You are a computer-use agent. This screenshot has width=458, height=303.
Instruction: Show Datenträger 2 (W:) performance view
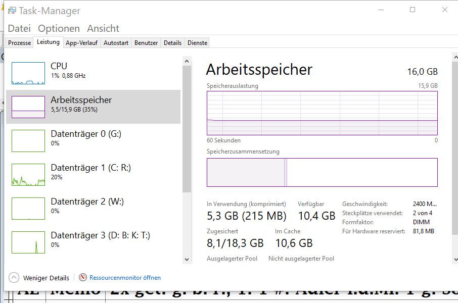[28, 209]
